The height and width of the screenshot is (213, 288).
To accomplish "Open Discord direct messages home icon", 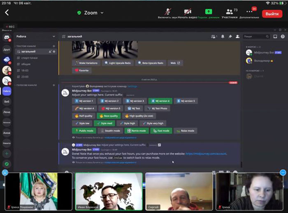I will tap(7, 37).
